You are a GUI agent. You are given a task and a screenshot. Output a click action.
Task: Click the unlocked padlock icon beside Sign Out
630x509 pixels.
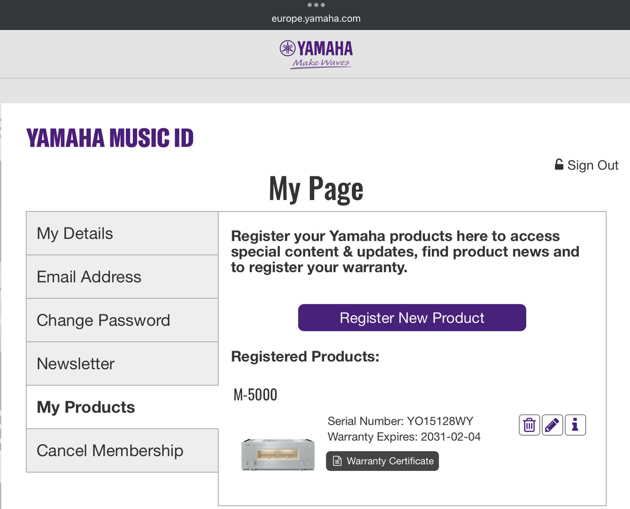pyautogui.click(x=559, y=164)
